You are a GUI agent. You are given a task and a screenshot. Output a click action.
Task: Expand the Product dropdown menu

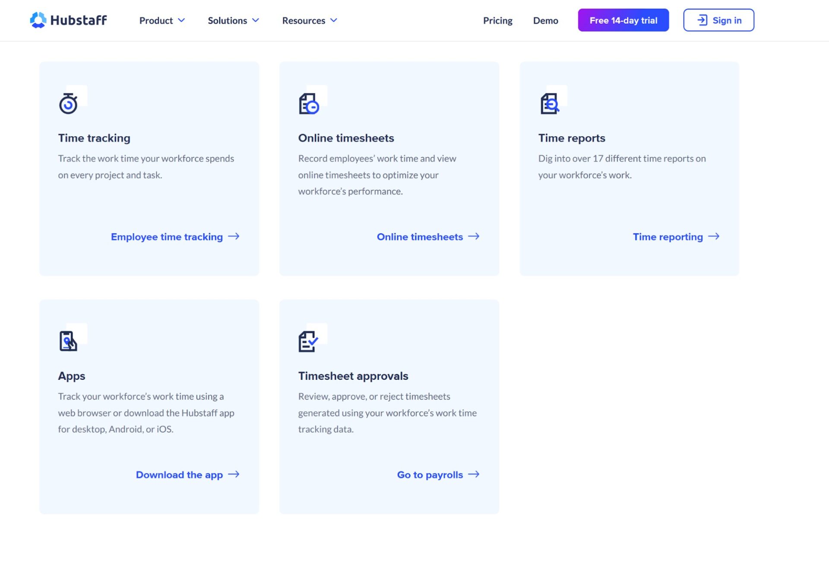[161, 20]
